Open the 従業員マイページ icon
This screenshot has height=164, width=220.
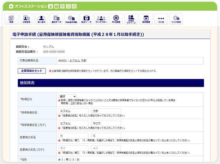tap(131, 19)
